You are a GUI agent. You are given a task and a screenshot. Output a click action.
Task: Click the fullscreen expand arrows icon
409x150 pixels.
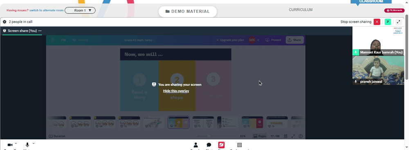click(x=398, y=22)
